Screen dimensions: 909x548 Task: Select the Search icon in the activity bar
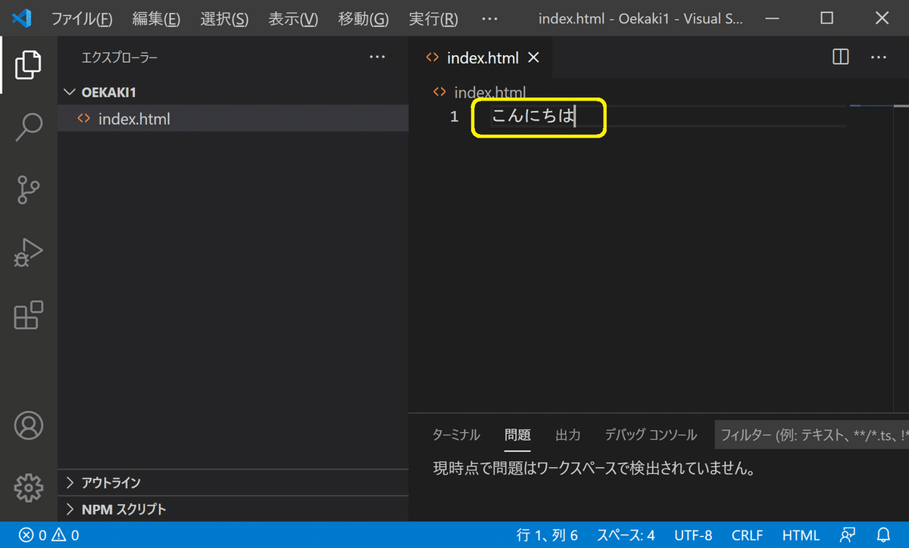coord(28,127)
